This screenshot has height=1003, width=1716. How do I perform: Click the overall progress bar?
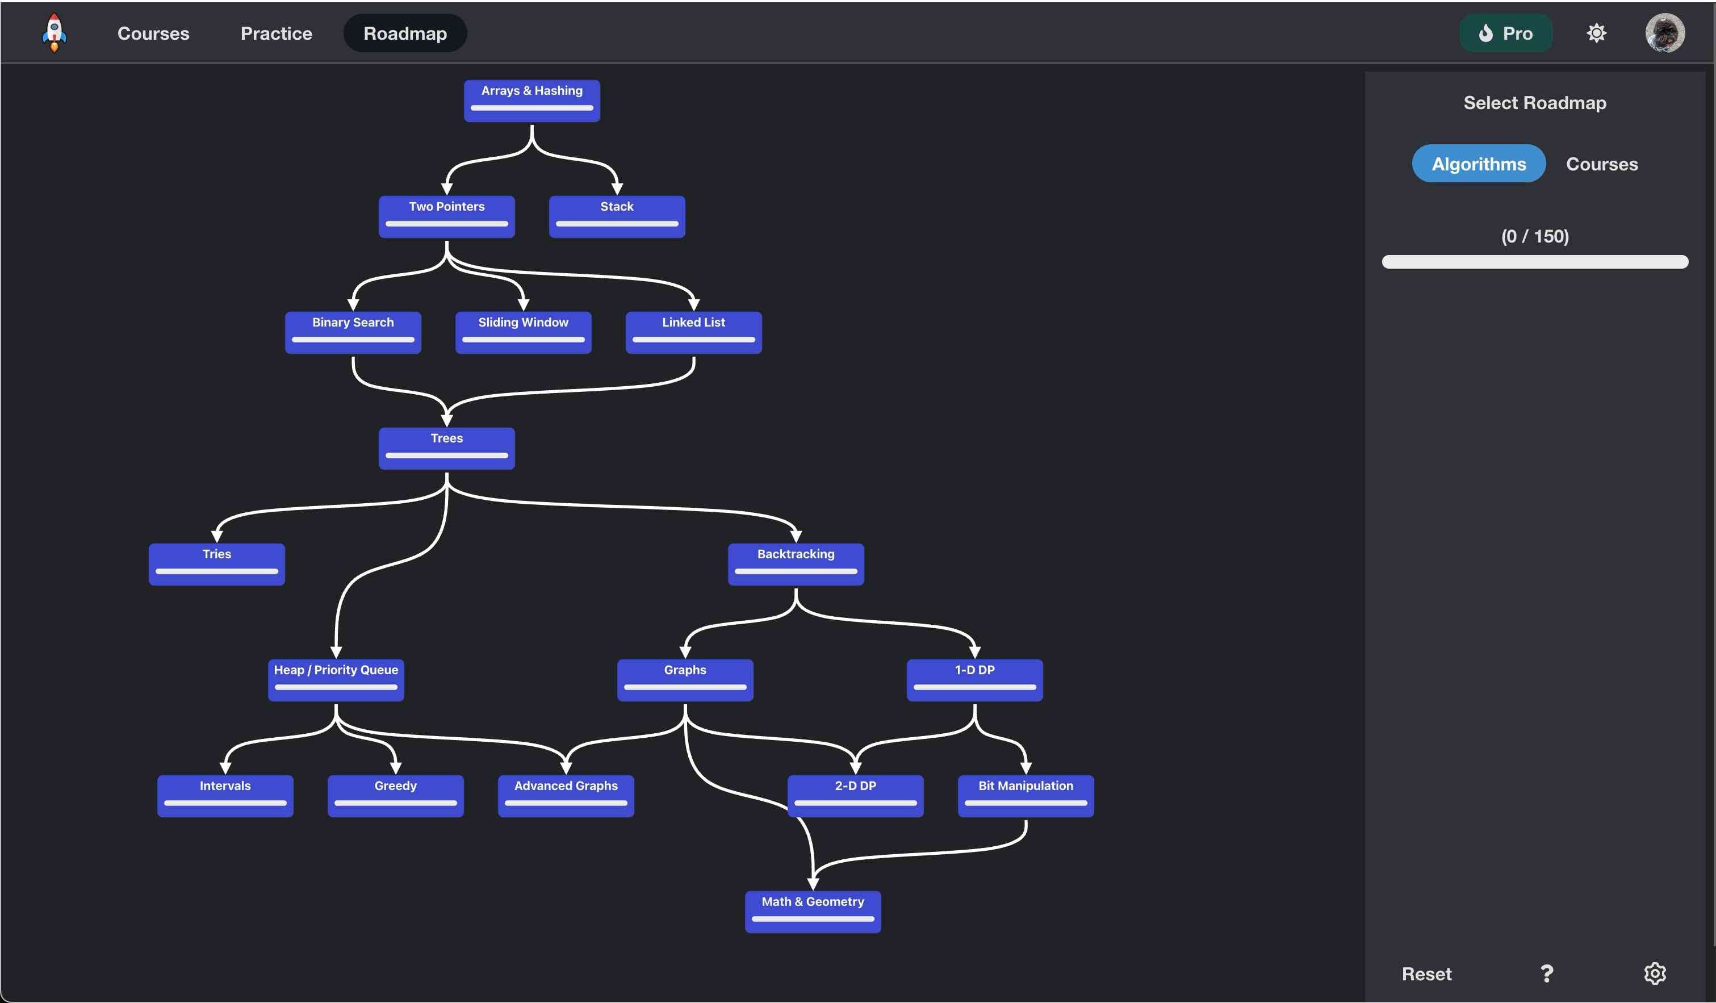coord(1534,261)
